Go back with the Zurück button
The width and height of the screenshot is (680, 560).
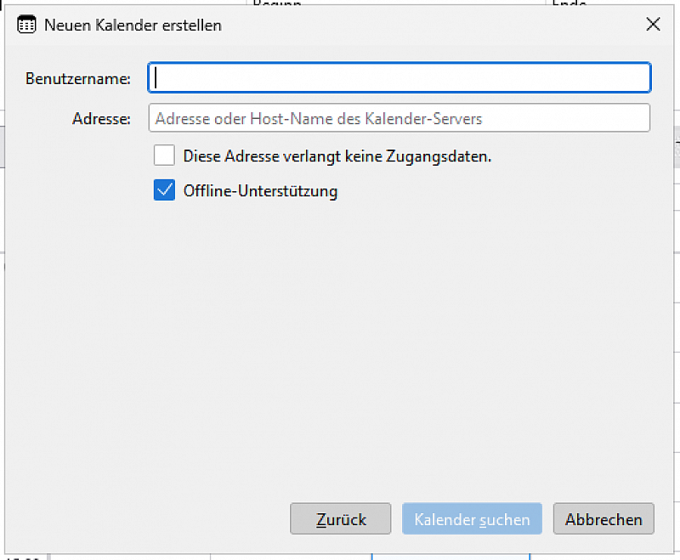click(341, 518)
